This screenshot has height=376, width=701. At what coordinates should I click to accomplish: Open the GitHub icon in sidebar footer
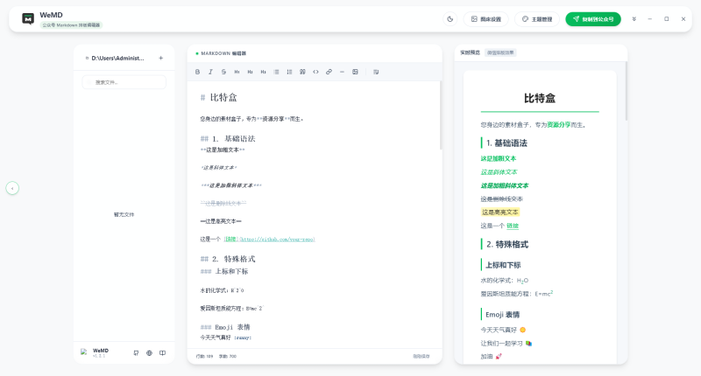point(136,352)
